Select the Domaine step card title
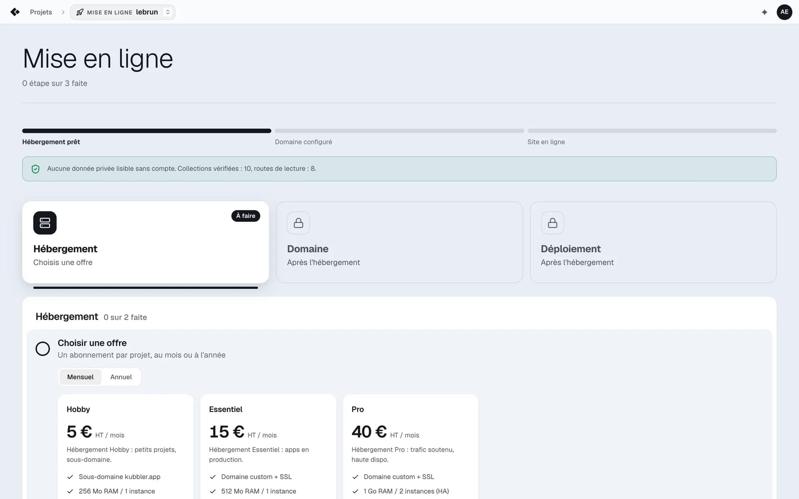Viewport: 799px width, 499px height. pyautogui.click(x=308, y=249)
